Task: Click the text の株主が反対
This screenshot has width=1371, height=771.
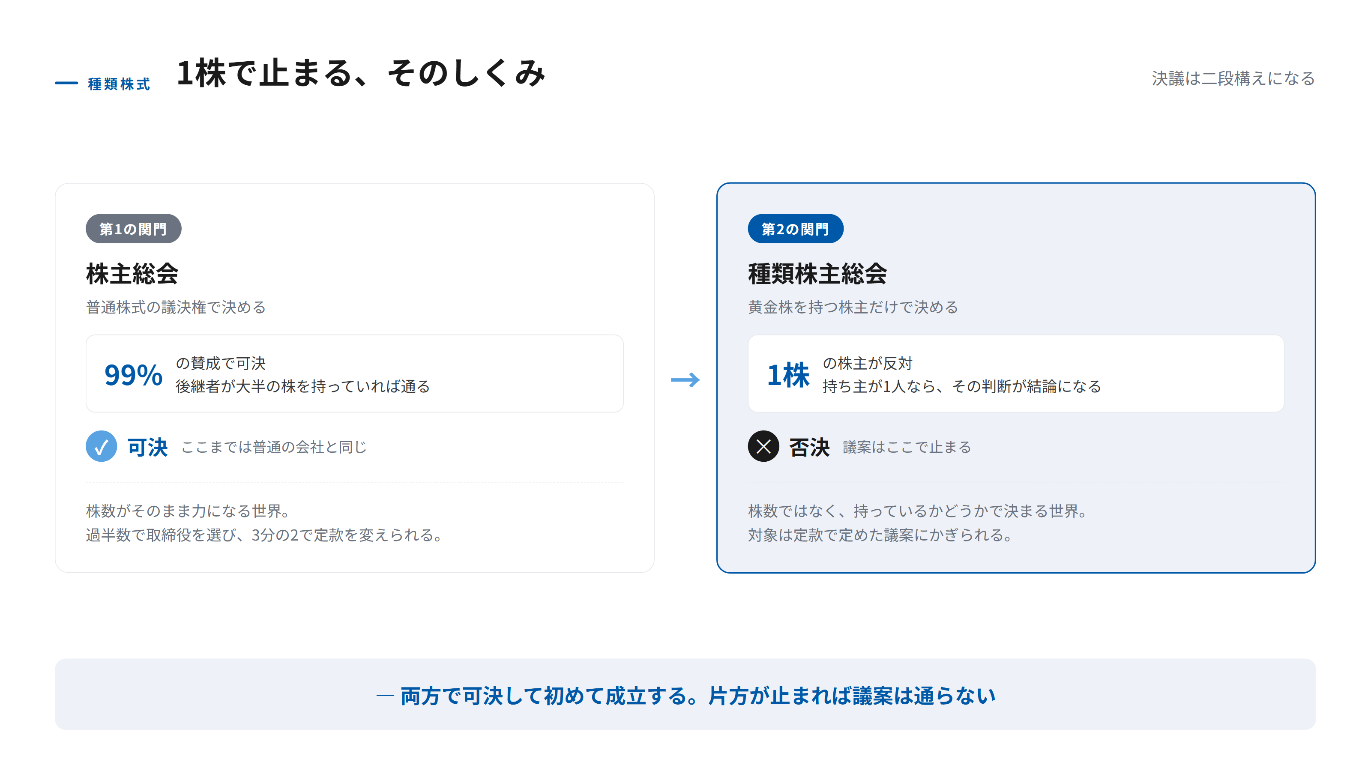Action: pos(868,363)
